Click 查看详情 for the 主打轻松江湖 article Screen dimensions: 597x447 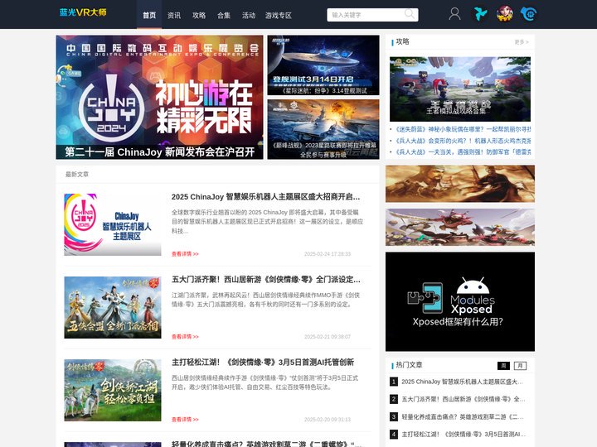[x=185, y=420]
